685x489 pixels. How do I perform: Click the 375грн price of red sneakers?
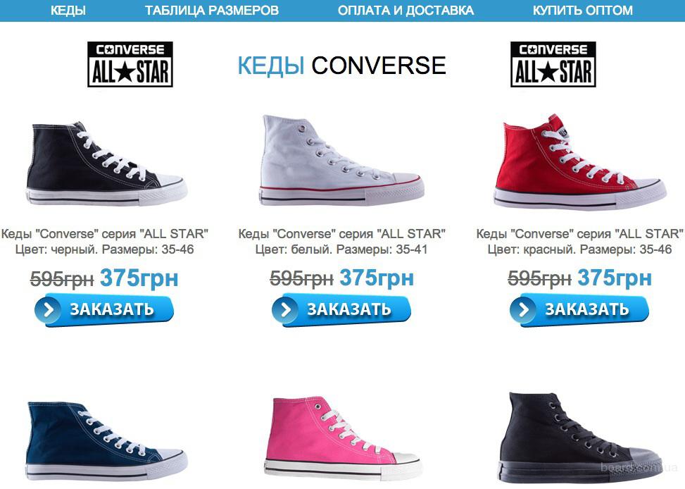tap(614, 278)
